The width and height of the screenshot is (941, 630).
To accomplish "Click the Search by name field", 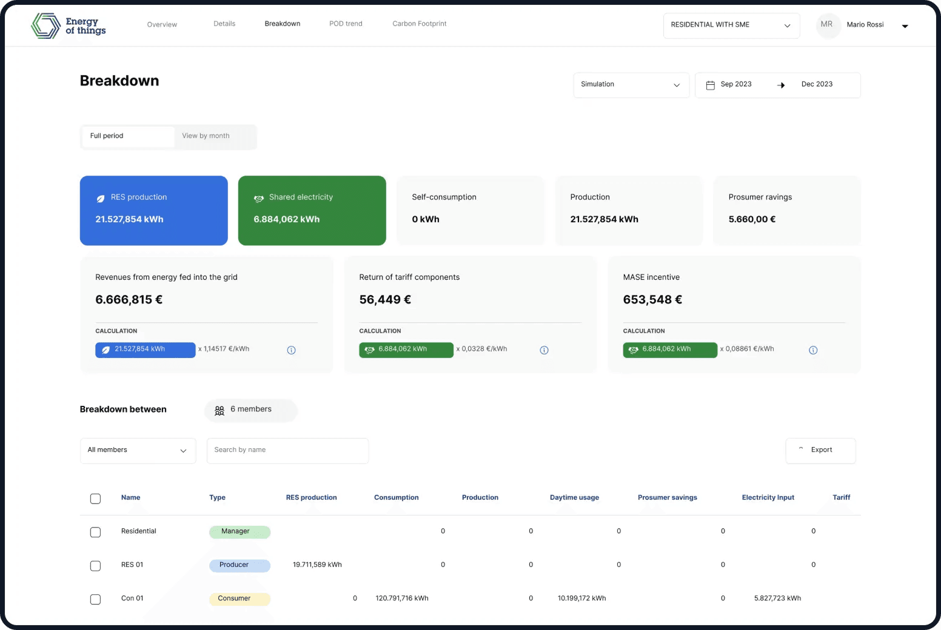I will tap(287, 450).
